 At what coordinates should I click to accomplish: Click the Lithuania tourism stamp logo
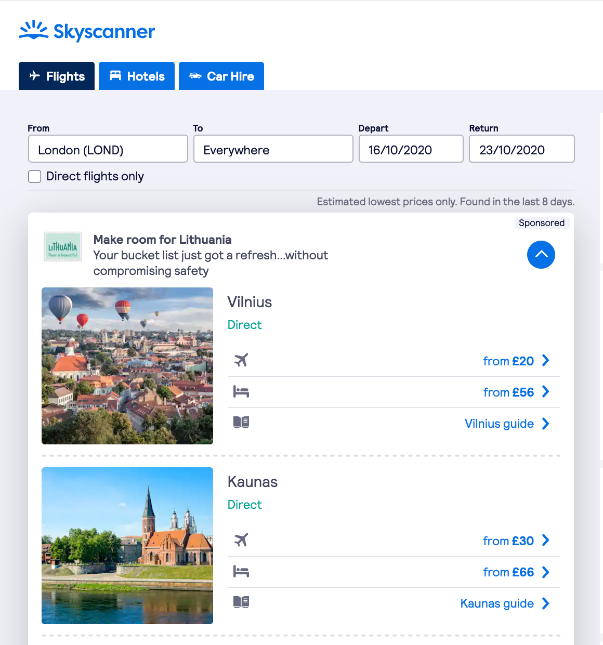62,246
